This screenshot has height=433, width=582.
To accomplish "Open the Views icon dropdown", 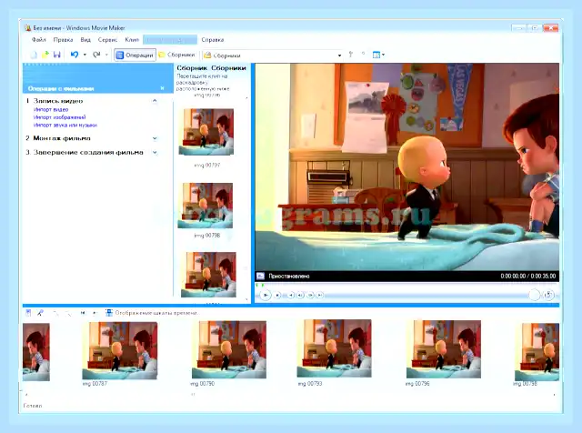I will click(x=378, y=55).
